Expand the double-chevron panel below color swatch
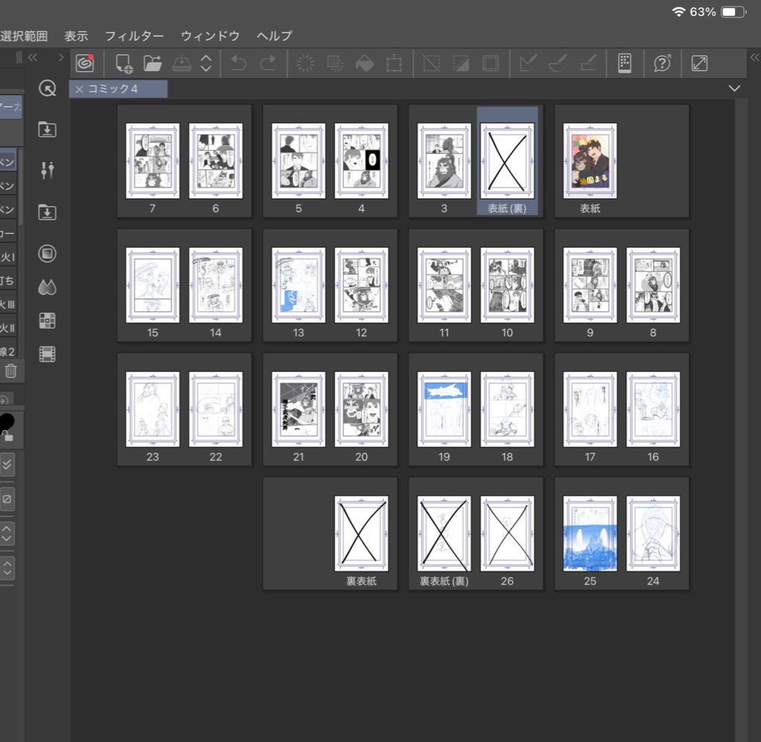 [7, 464]
